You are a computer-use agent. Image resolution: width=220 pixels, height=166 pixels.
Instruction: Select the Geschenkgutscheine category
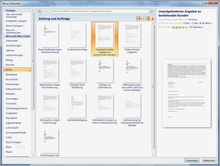click(16, 108)
